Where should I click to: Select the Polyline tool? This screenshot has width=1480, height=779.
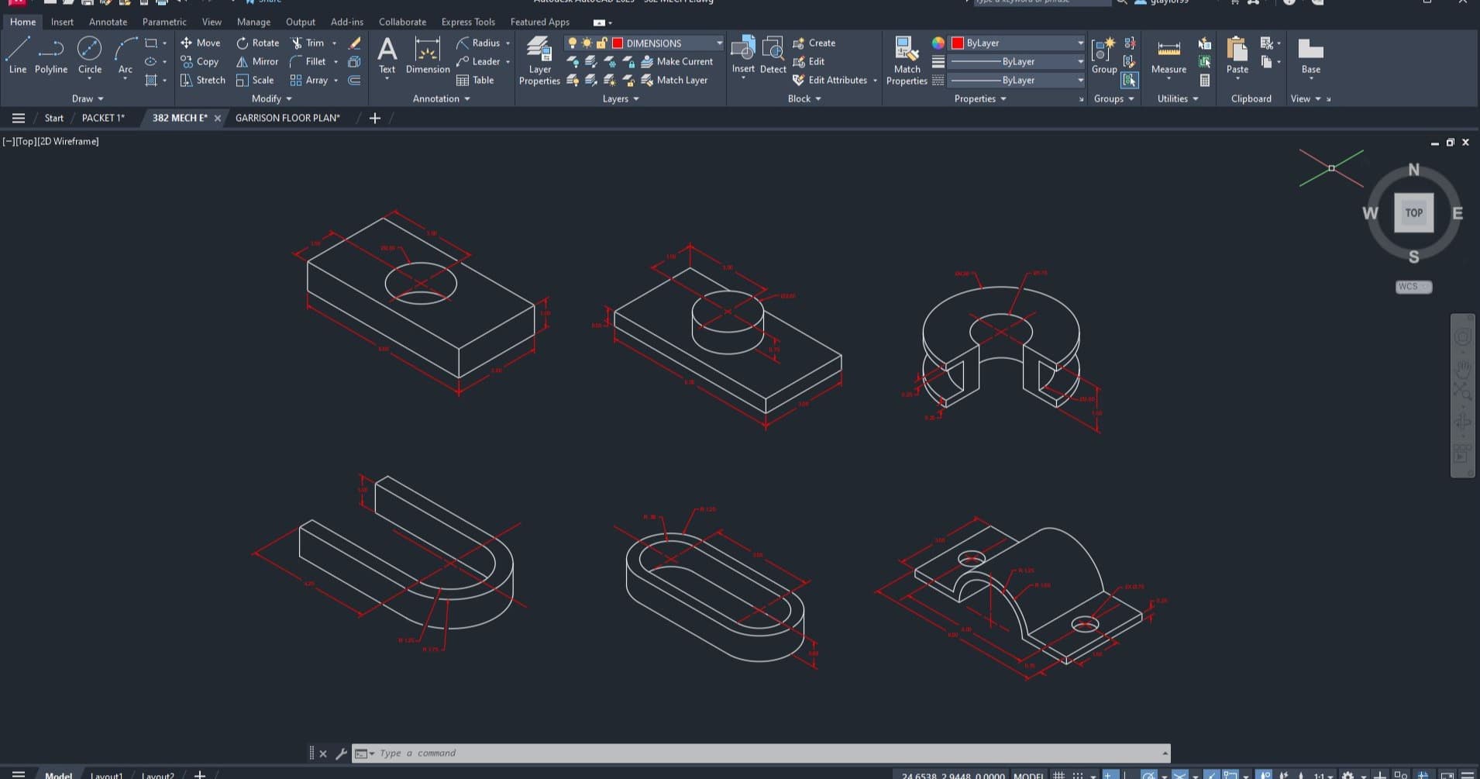coord(51,56)
